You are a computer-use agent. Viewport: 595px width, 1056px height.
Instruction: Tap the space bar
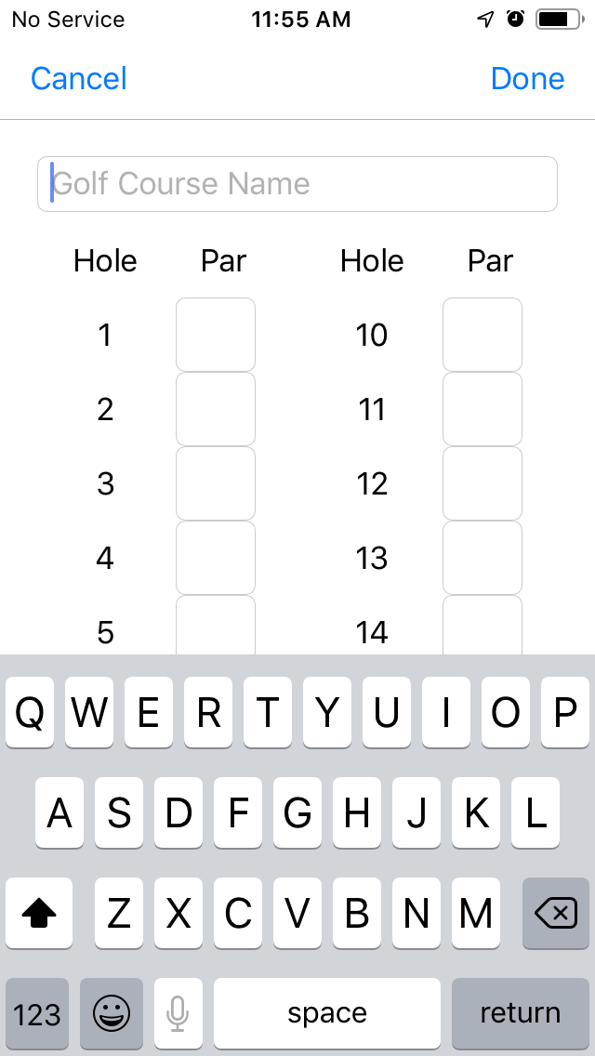[x=326, y=1013]
